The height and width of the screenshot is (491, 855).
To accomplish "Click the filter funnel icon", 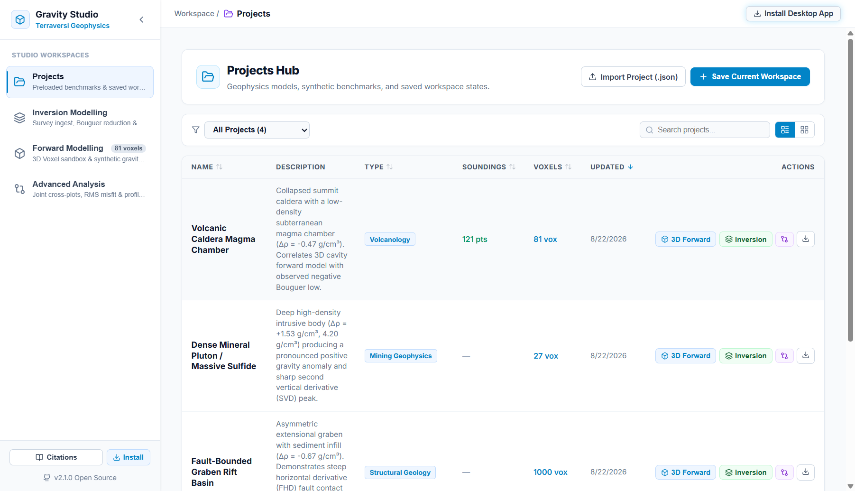I will click(x=195, y=130).
